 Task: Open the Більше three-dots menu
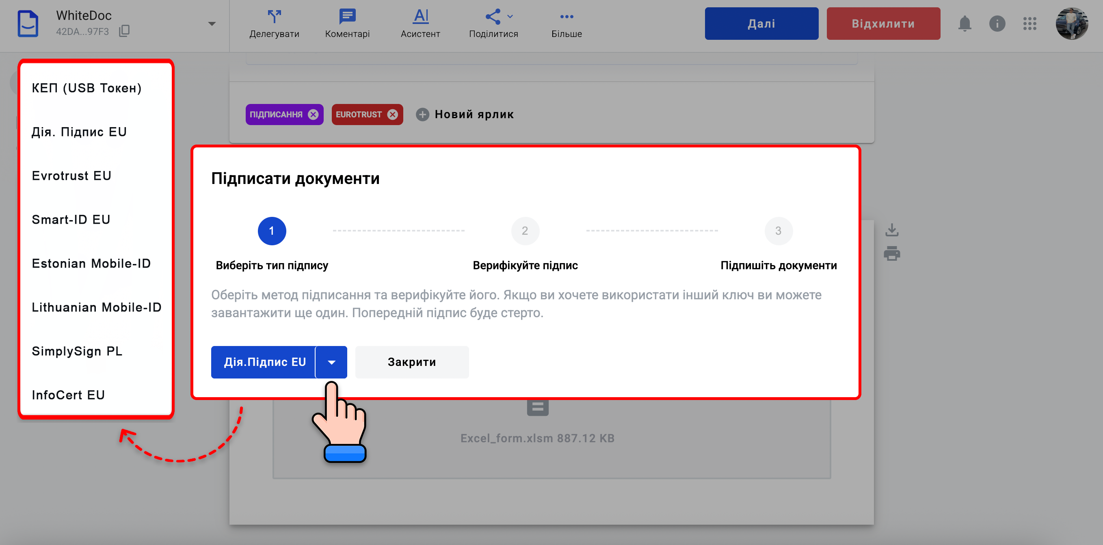click(x=567, y=17)
